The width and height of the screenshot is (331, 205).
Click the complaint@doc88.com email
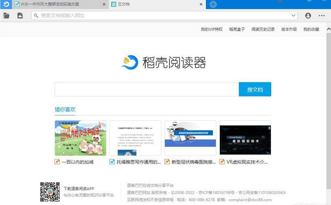(x=250, y=200)
